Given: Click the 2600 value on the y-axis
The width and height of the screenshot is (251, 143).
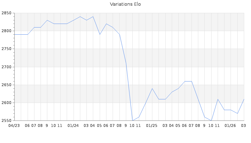Looking at the screenshot, I should 6,103.
